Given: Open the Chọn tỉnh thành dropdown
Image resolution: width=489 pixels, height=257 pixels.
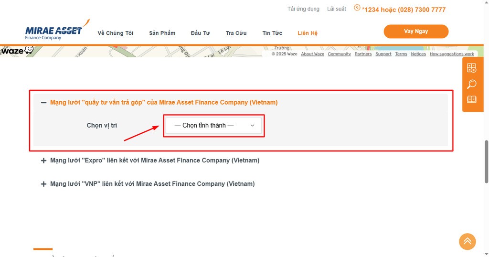Looking at the screenshot, I should (x=213, y=125).
